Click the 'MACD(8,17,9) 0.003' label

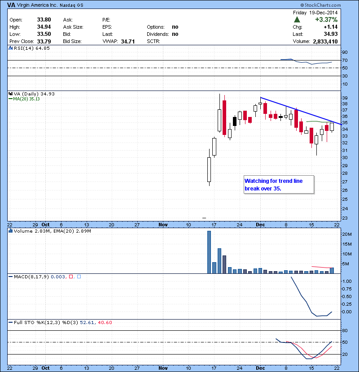click(39, 277)
